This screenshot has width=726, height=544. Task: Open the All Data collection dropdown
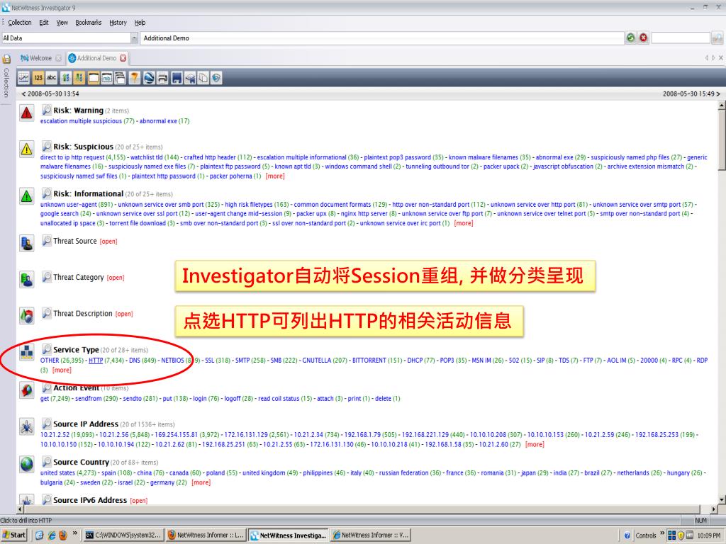pos(135,38)
